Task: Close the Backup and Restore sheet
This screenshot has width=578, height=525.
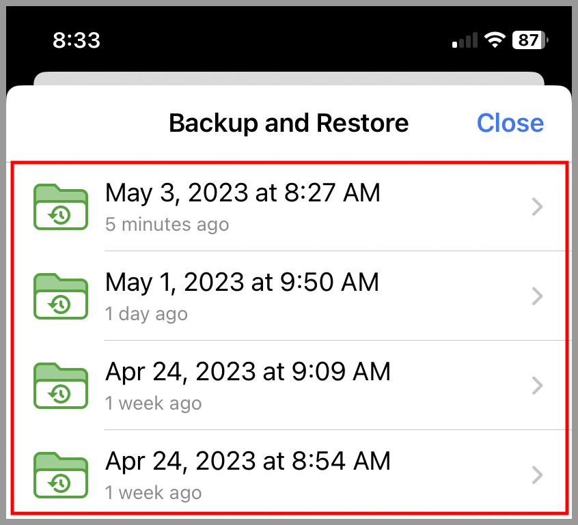Action: click(510, 123)
